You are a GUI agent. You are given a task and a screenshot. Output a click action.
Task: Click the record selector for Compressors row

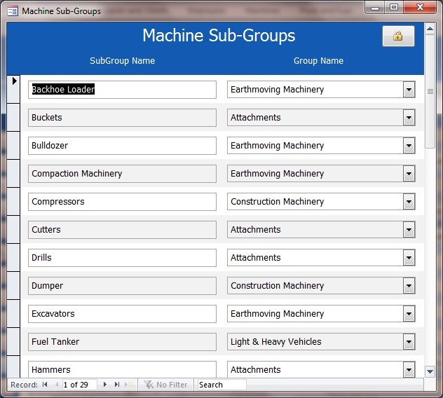pos(13,201)
